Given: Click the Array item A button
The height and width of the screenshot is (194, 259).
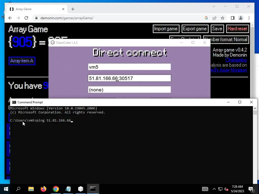Looking at the screenshot, I should coord(22,61).
